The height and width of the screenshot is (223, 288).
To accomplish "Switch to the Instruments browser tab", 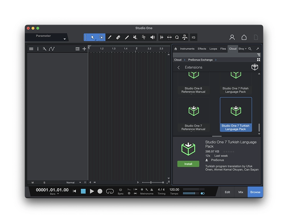I will click(187, 49).
